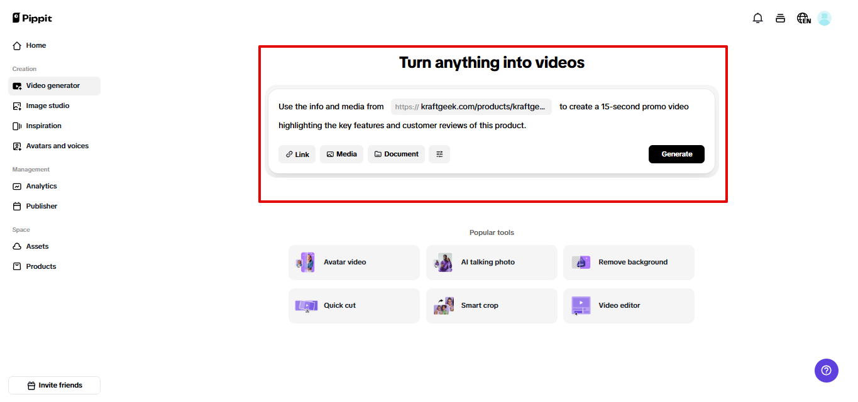Attach Media to the video prompt
858x402 pixels.
tap(341, 154)
